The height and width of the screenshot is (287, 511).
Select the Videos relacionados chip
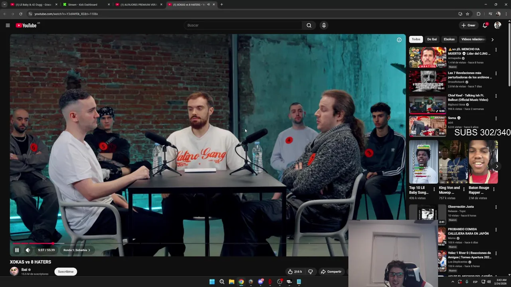pos(473,39)
